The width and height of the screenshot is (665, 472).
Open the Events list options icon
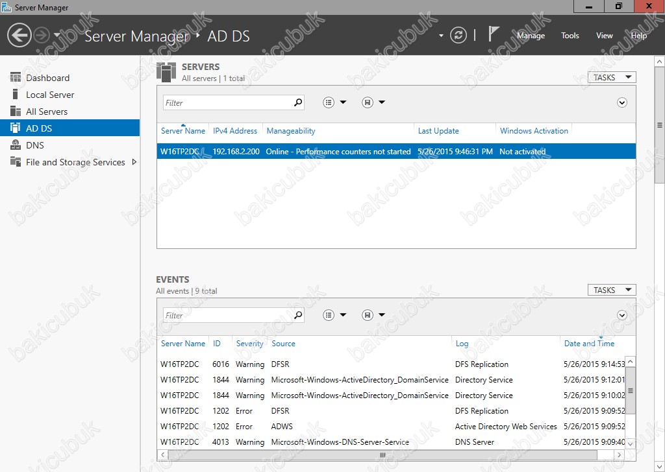[329, 315]
